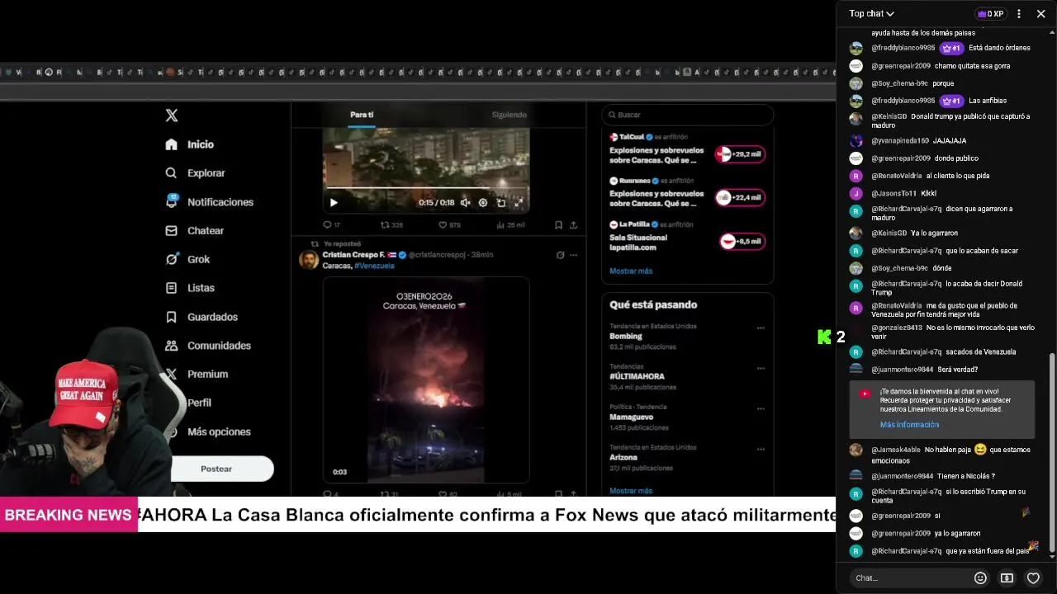Open more options for the Mamaguevo trend
Screen dimensions: 1057x594
point(761,409)
